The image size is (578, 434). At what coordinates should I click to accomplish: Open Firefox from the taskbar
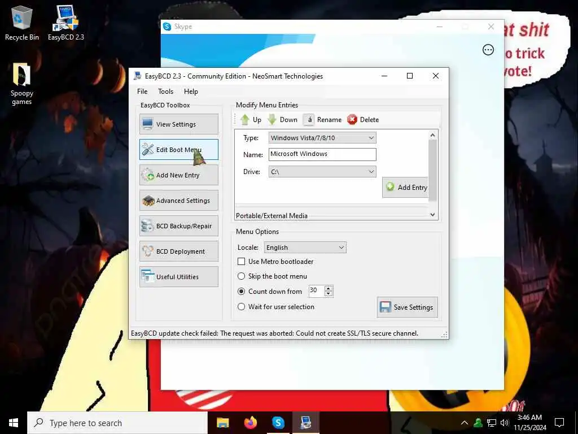point(251,423)
